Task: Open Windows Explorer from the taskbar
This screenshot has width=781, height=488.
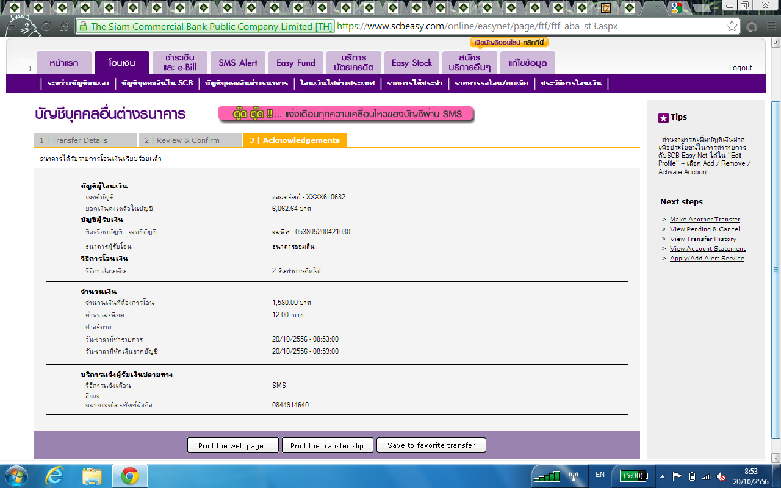Action: point(92,475)
